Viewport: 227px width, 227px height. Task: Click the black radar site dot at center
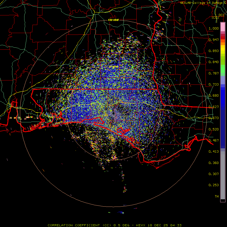point(113,113)
